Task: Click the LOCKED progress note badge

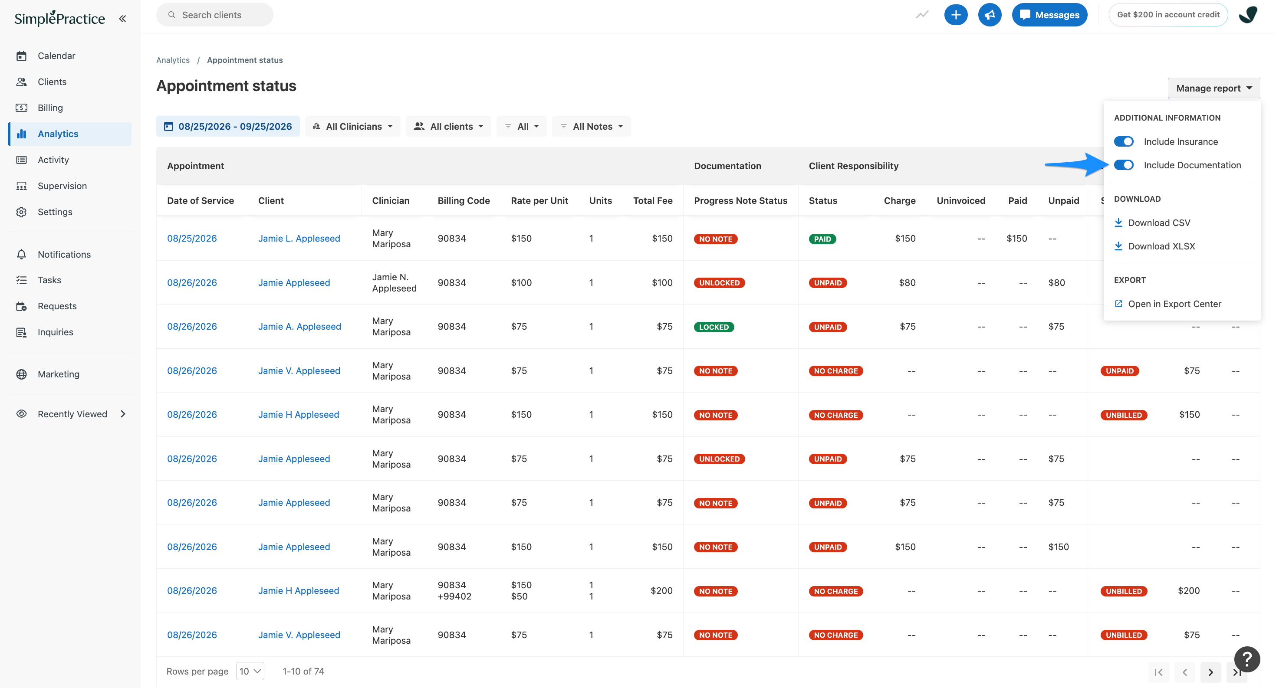Action: [714, 327]
